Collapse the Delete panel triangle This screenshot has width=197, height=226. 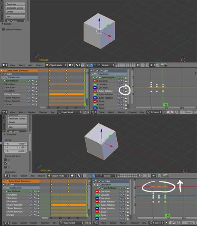(2, 24)
